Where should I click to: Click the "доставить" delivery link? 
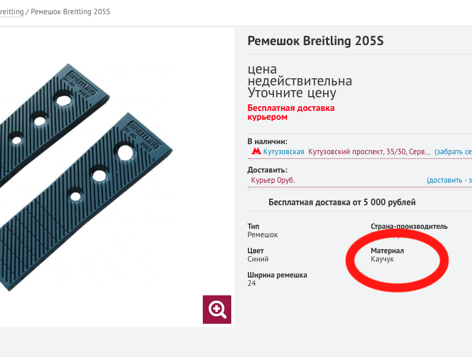click(x=449, y=180)
